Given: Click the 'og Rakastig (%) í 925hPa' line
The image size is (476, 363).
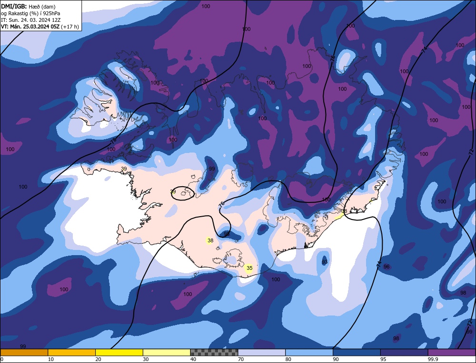Looking at the screenshot, I should (30, 13).
